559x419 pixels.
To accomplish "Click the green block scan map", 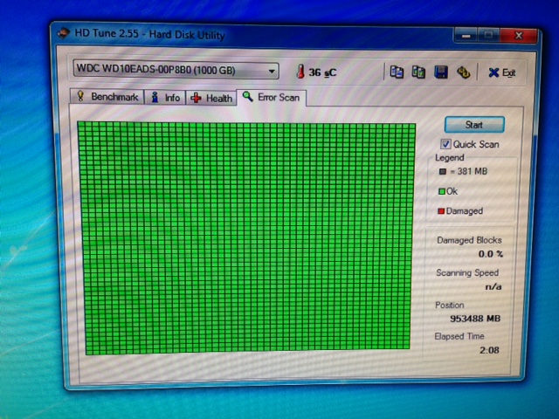I will 246,238.
